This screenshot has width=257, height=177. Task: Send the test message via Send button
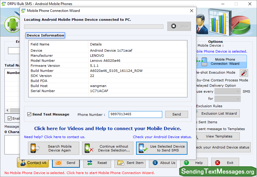coord(176,114)
